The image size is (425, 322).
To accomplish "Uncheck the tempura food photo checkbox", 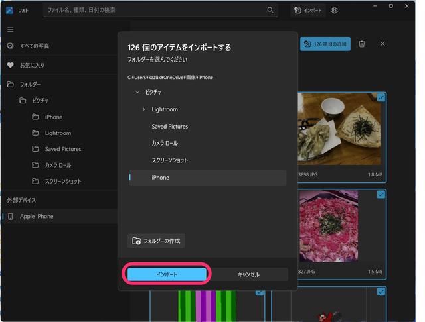I will point(381,98).
